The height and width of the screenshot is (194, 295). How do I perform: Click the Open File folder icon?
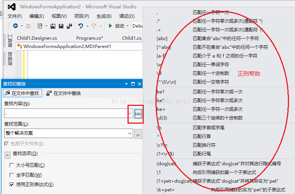(53, 26)
